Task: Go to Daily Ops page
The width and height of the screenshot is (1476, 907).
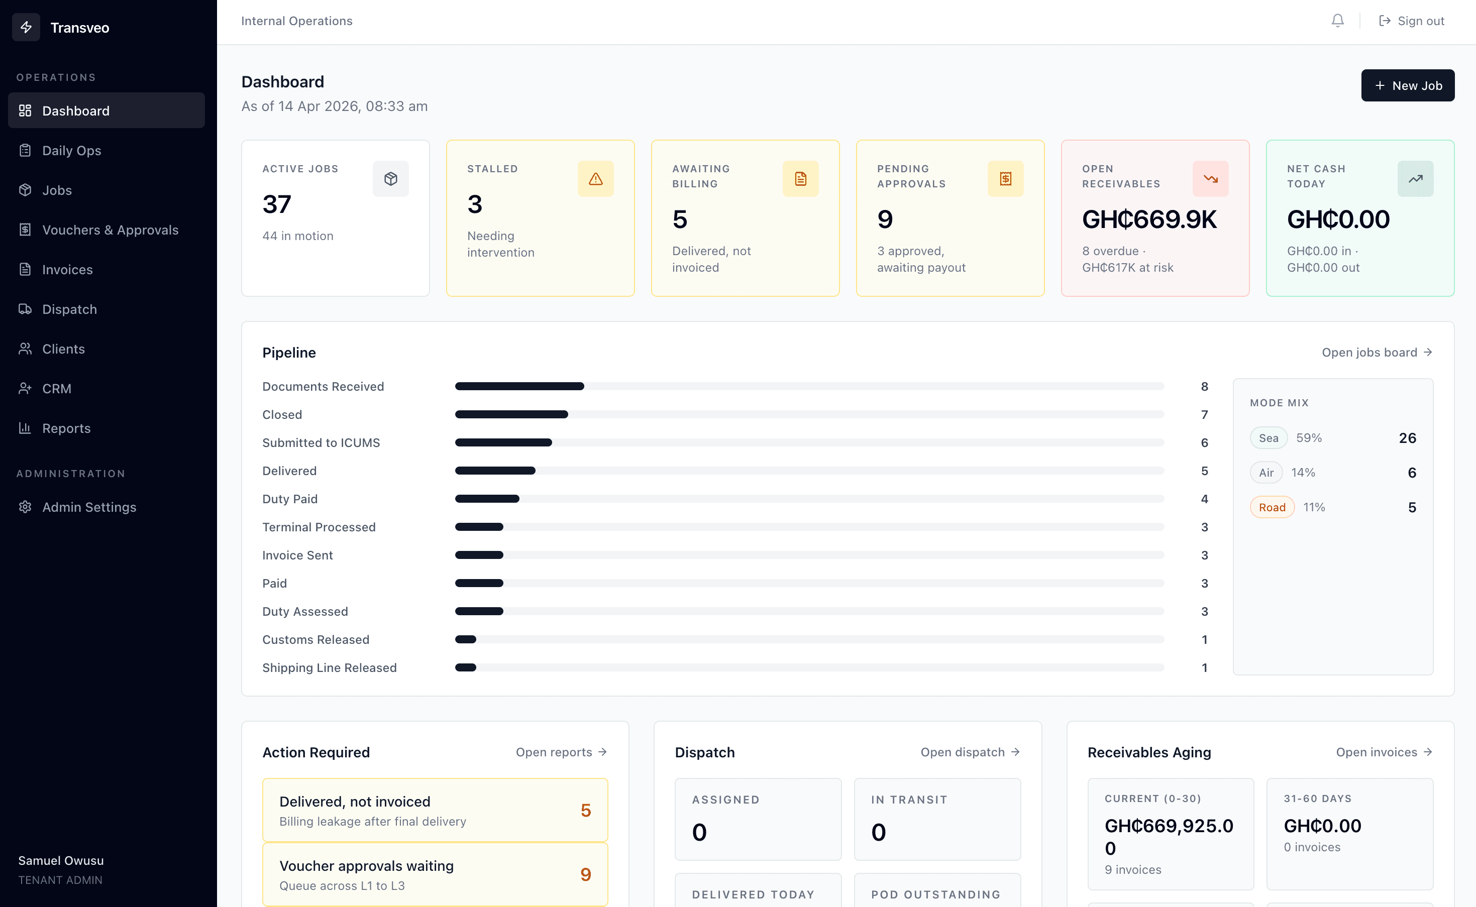Action: (x=106, y=150)
